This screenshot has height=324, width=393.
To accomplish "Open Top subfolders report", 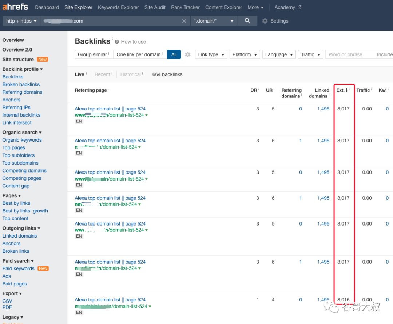I will coord(19,155).
